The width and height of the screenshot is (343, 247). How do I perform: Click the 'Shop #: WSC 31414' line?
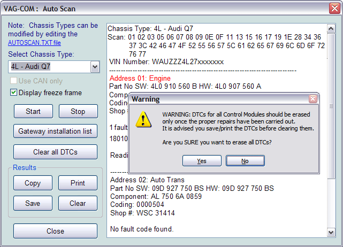tap(142, 213)
